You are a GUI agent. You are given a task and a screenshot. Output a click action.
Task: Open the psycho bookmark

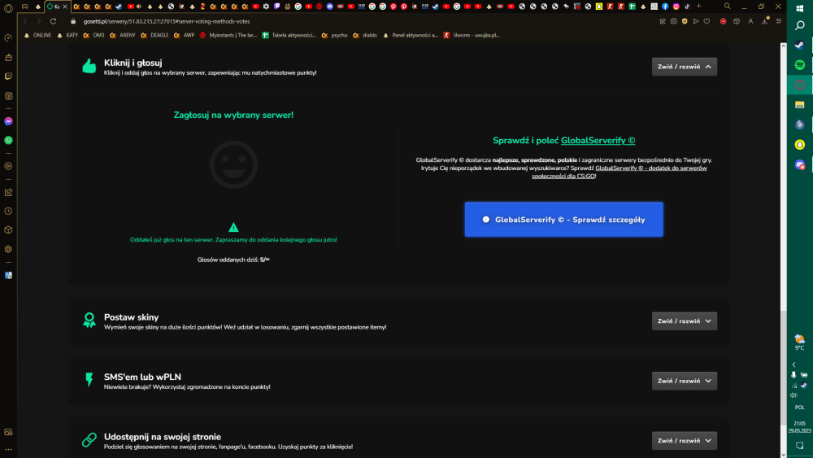334,35
